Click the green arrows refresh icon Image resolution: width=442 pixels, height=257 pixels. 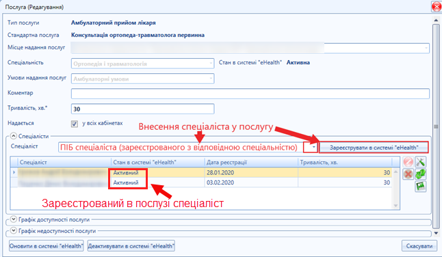(x=420, y=174)
